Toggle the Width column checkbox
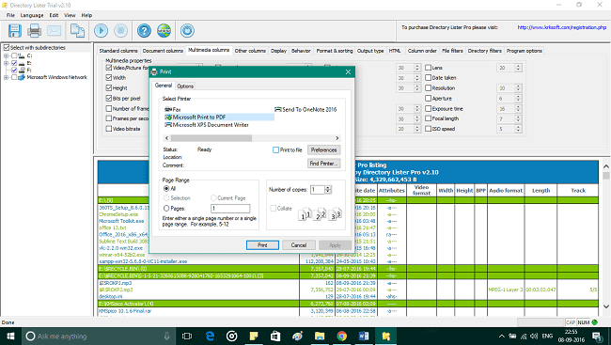The image size is (611, 345). pos(109,78)
